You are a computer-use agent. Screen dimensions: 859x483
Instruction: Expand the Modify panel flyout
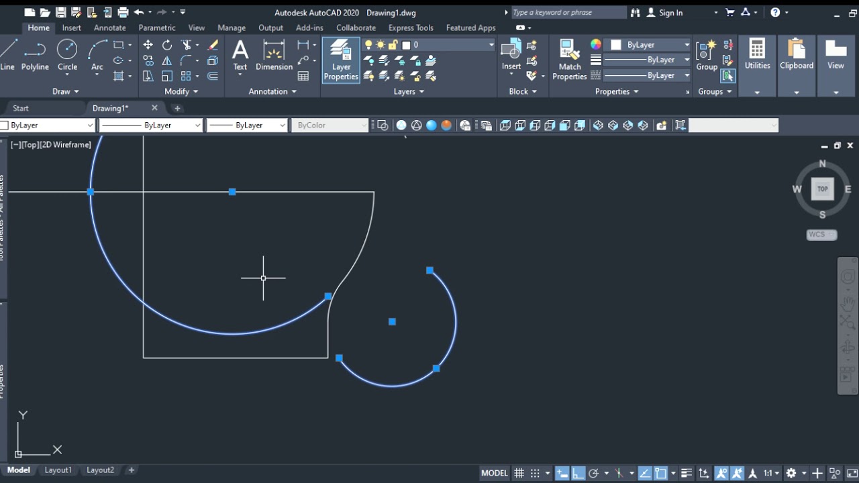coord(181,91)
